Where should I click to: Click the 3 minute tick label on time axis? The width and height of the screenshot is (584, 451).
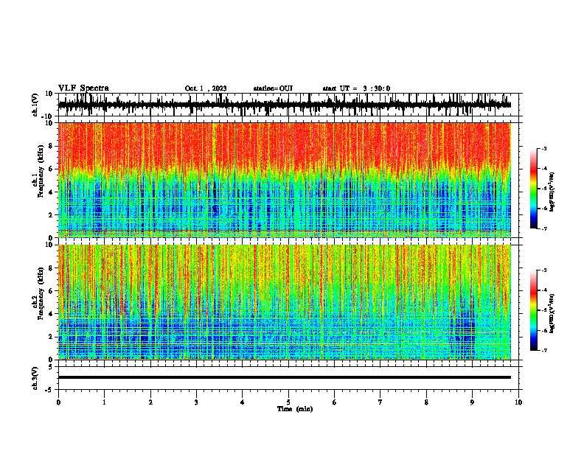pyautogui.click(x=196, y=402)
